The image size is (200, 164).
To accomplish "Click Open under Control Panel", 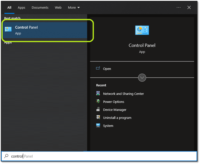I will tap(107, 69).
